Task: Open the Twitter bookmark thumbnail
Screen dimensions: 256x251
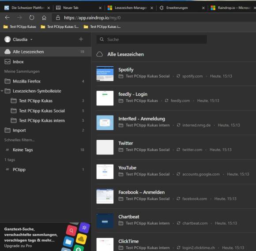Action: click(x=105, y=147)
